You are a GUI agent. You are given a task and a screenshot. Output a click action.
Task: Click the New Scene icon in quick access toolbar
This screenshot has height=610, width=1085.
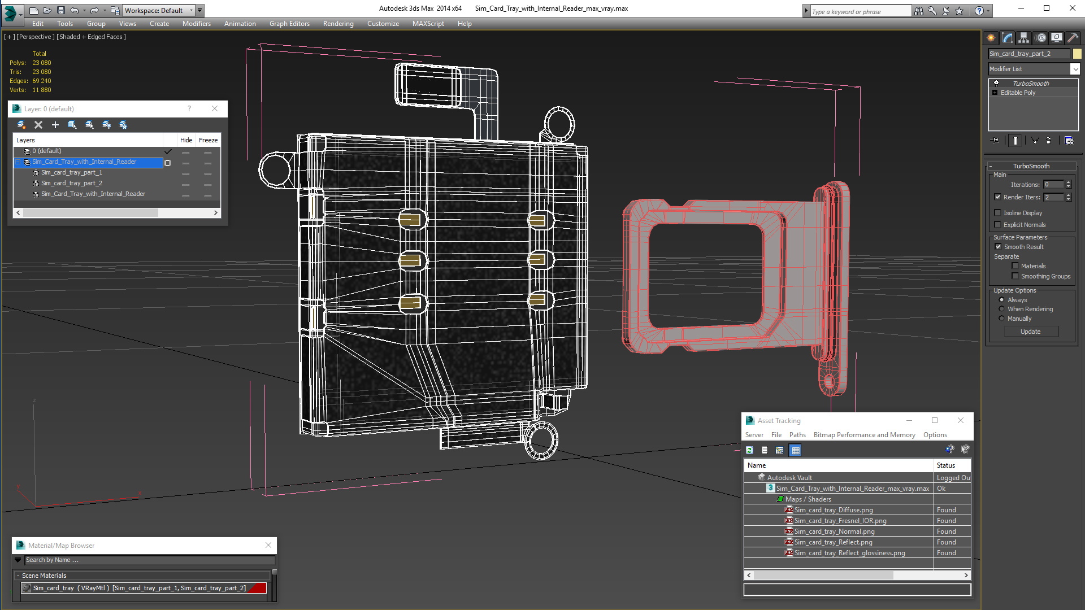click(34, 10)
